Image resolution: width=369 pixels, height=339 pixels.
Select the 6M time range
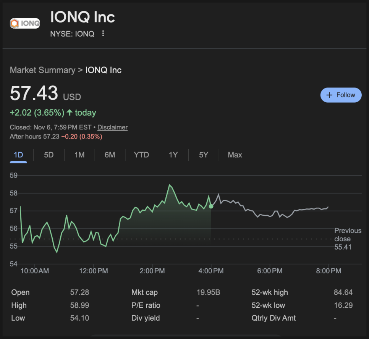point(110,155)
